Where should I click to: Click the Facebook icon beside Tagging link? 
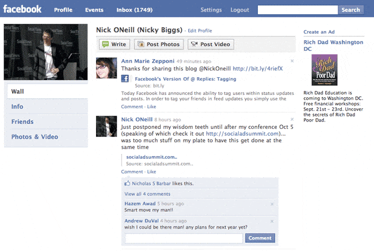pyautogui.click(x=125, y=78)
